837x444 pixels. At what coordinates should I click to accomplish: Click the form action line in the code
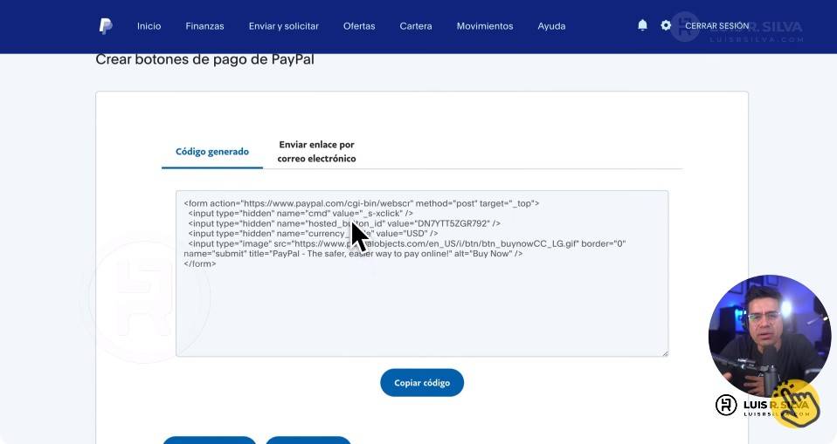point(362,203)
